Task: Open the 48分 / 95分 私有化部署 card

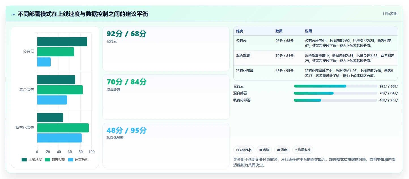Action: pyautogui.click(x=166, y=145)
